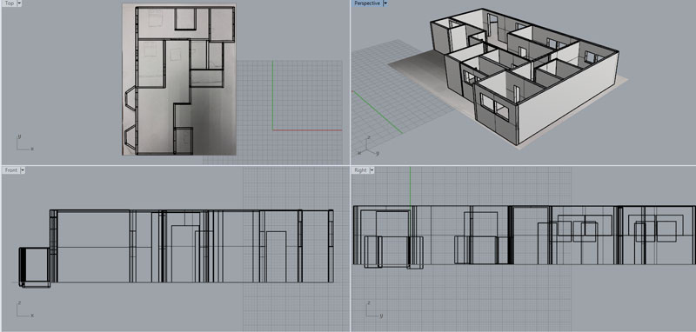
Task: Activate the Perspective viewport title label
Action: coord(367,3)
